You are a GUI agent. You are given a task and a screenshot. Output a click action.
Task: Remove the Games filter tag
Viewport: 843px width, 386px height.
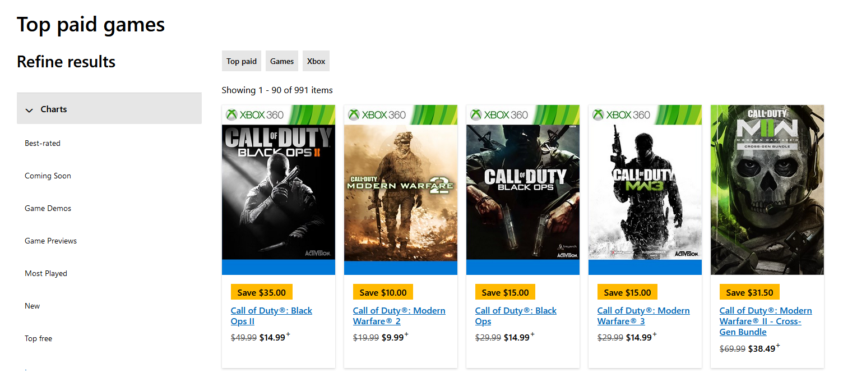[282, 61]
